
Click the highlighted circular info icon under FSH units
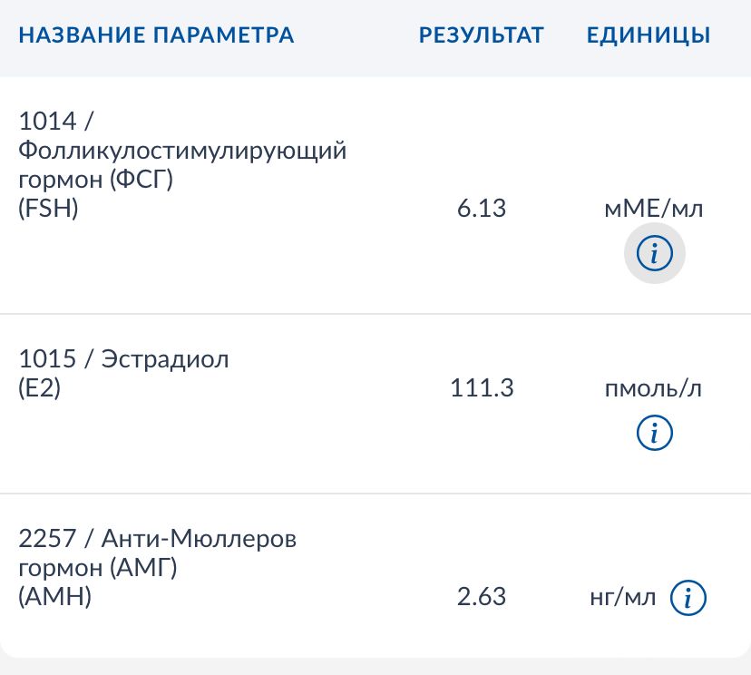tap(654, 253)
